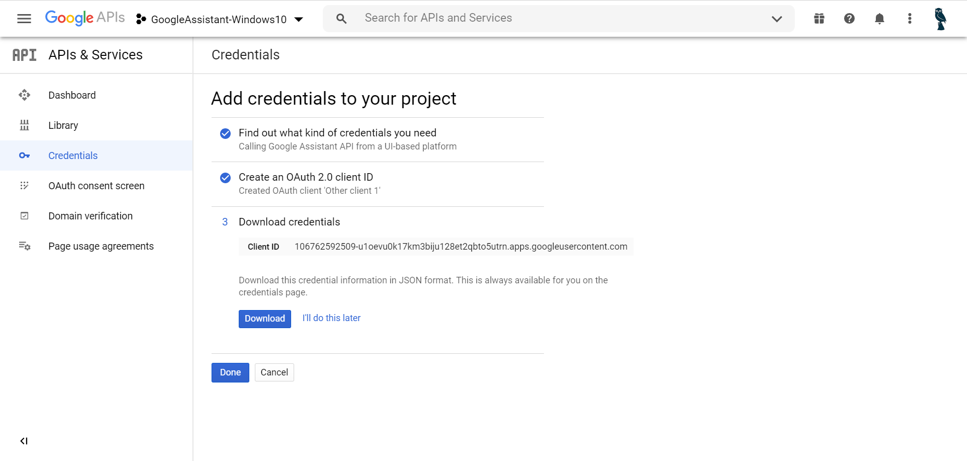The height and width of the screenshot is (461, 967).
Task: Click the "I'll do this later" link
Action: click(x=331, y=318)
